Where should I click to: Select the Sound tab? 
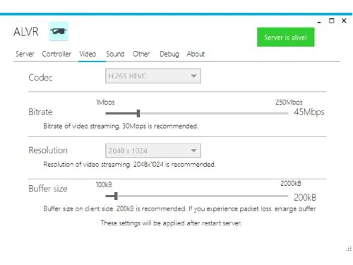coord(115,54)
